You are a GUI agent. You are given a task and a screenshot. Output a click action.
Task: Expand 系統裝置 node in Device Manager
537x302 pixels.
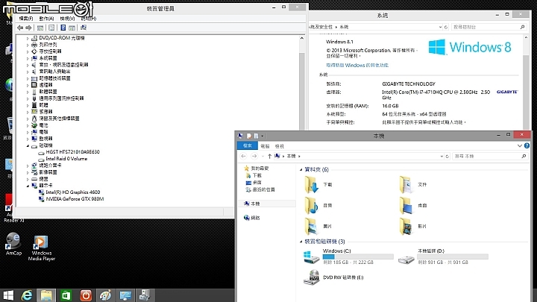(28, 58)
